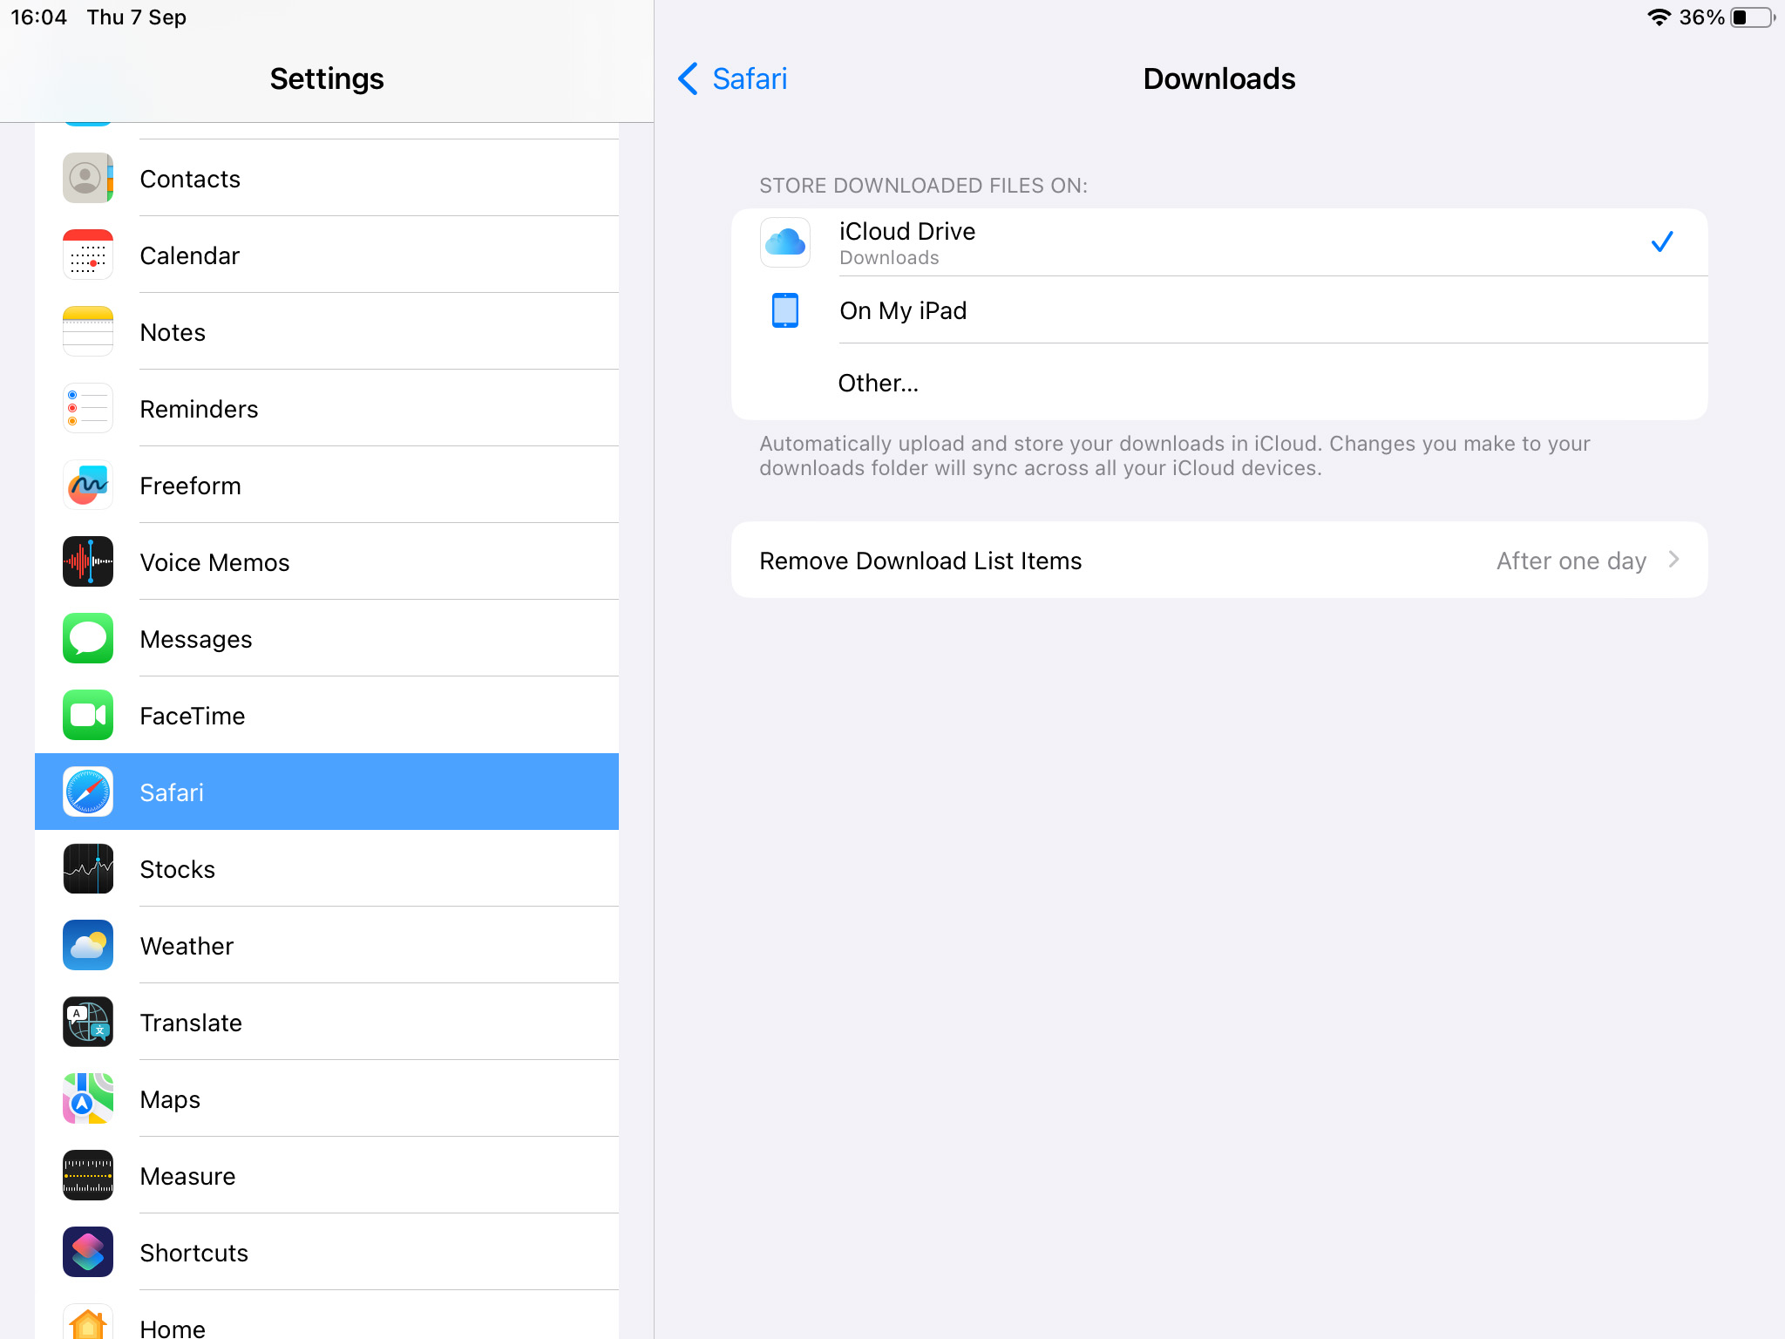Open Notes settings
This screenshot has width=1785, height=1339.
tap(327, 331)
